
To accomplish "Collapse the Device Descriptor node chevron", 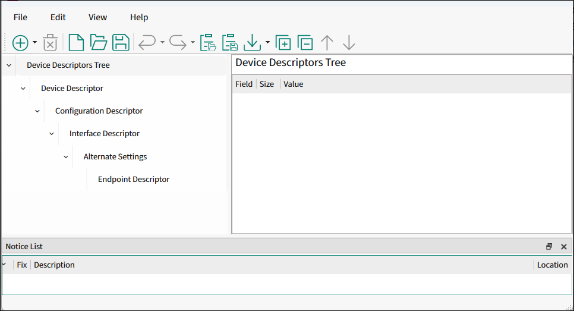I will pyautogui.click(x=23, y=88).
